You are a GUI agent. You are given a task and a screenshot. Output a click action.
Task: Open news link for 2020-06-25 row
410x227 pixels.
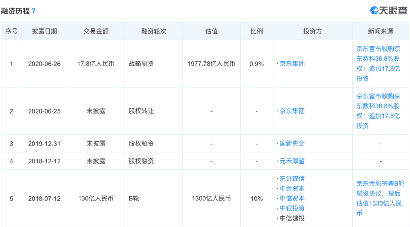point(378,111)
